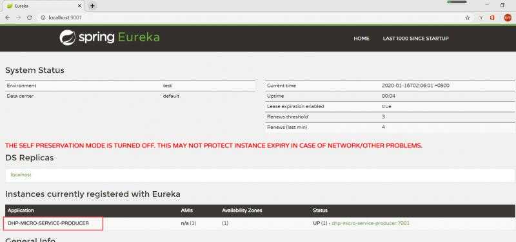Open the HOME navigation item
Screen dimensions: 516x242
[361, 39]
